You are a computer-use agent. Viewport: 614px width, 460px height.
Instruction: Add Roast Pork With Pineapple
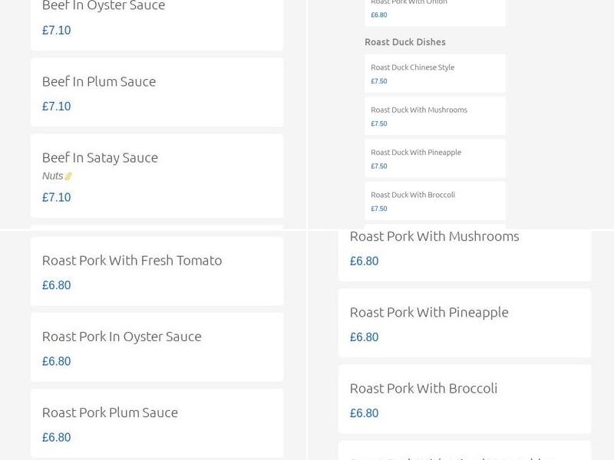[464, 323]
